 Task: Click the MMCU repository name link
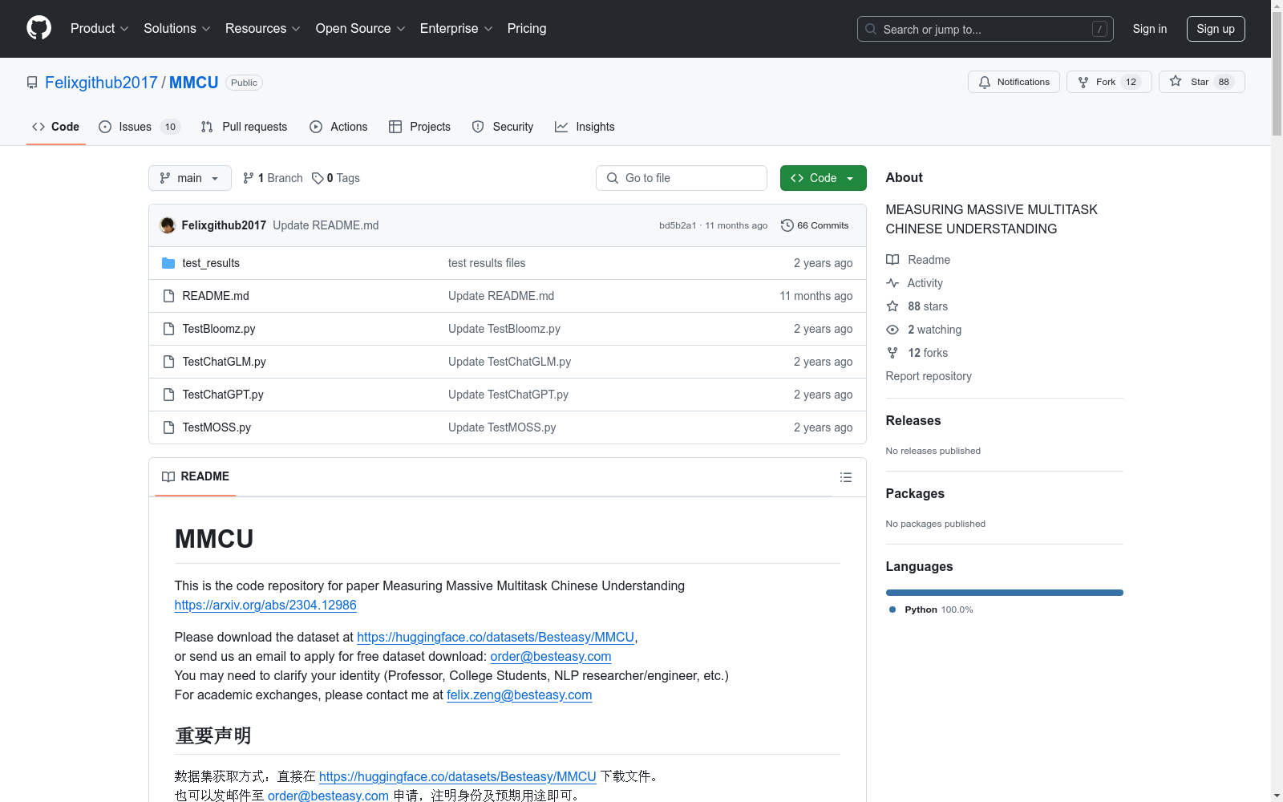tap(193, 83)
